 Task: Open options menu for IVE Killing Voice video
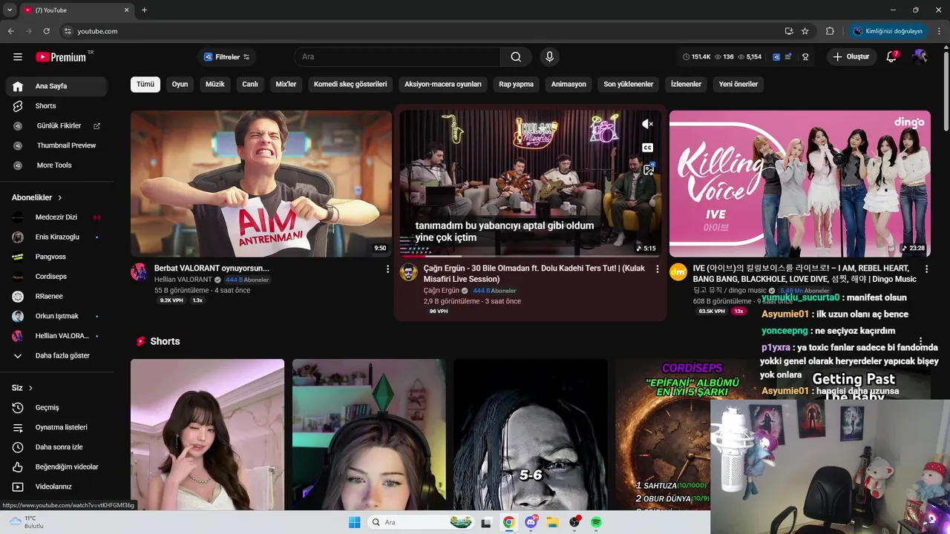pyautogui.click(x=926, y=269)
